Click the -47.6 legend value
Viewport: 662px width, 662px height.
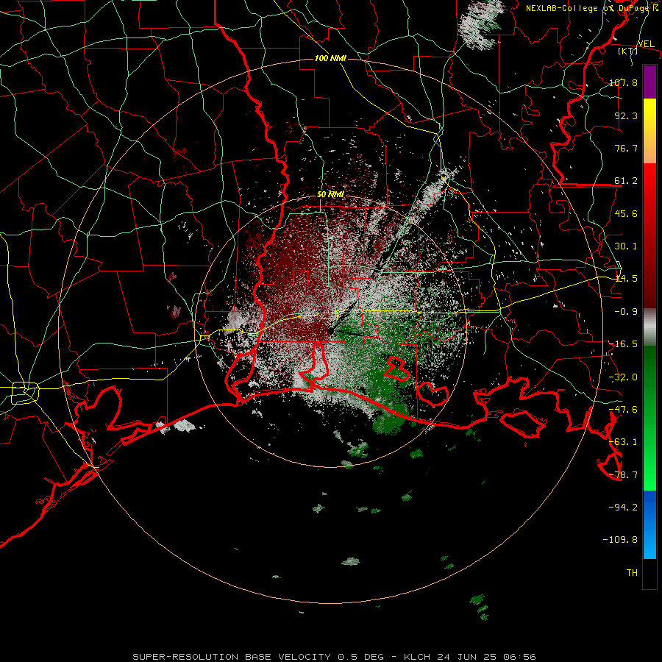[x=623, y=409]
